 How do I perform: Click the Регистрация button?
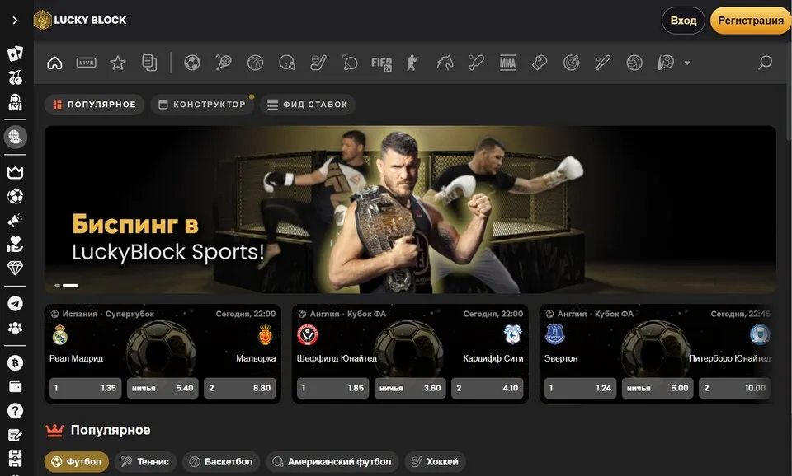[750, 21]
